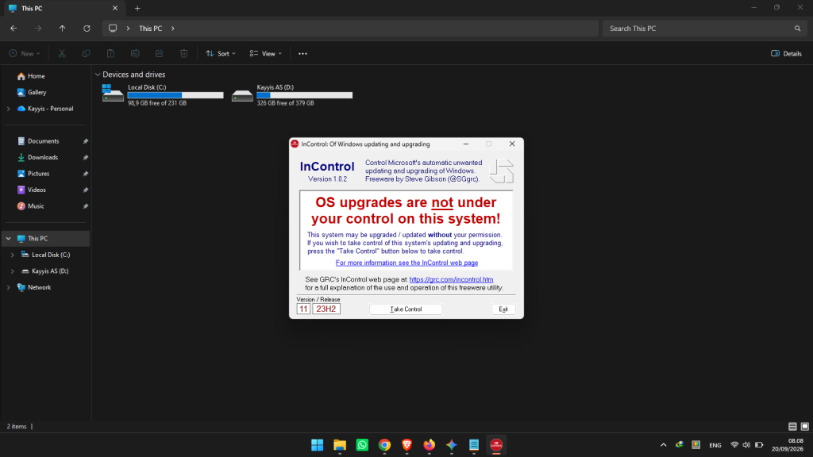Open File Explorer from the taskbar
Image resolution: width=813 pixels, height=457 pixels.
[x=340, y=444]
